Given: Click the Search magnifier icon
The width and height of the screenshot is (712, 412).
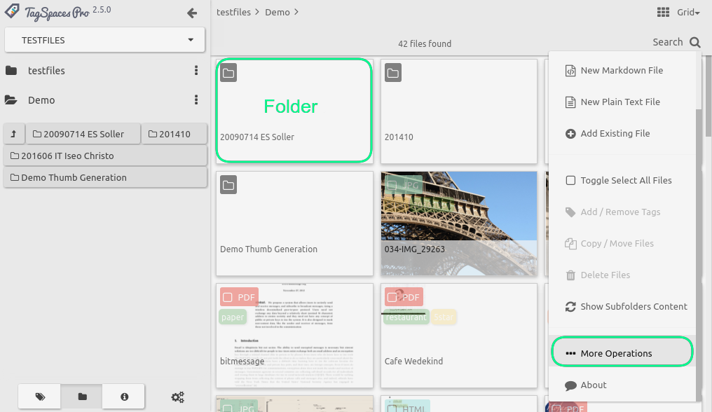Looking at the screenshot, I should 694,42.
